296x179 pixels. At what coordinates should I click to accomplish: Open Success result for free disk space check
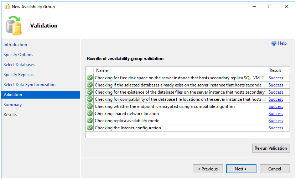click(x=276, y=78)
